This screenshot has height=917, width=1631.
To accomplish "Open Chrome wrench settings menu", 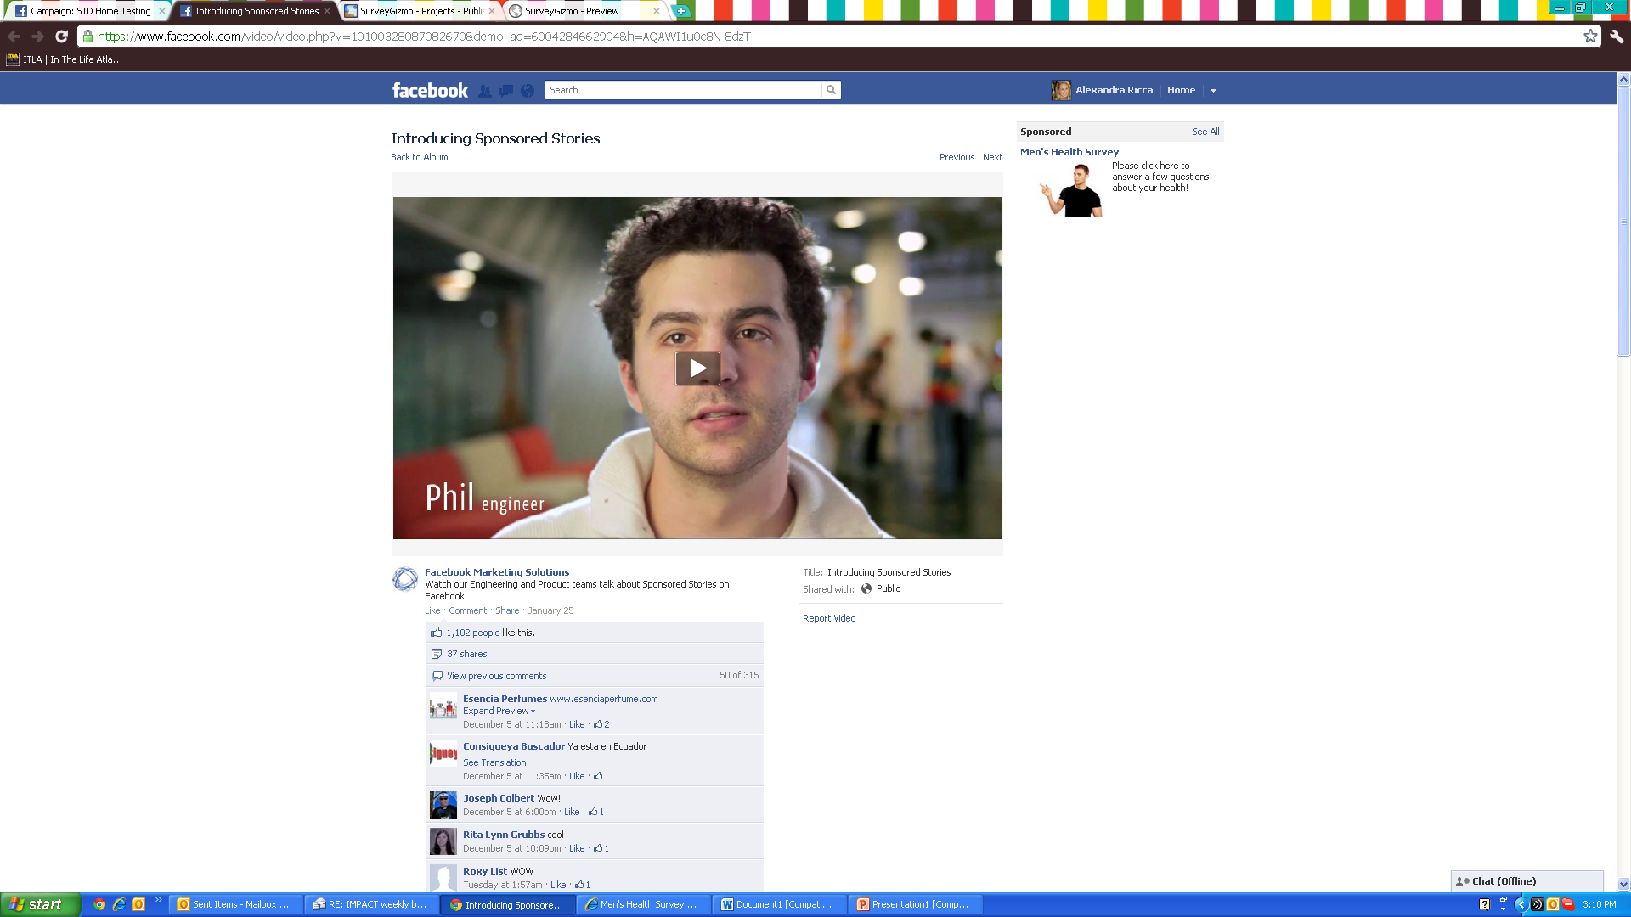I will tap(1617, 37).
